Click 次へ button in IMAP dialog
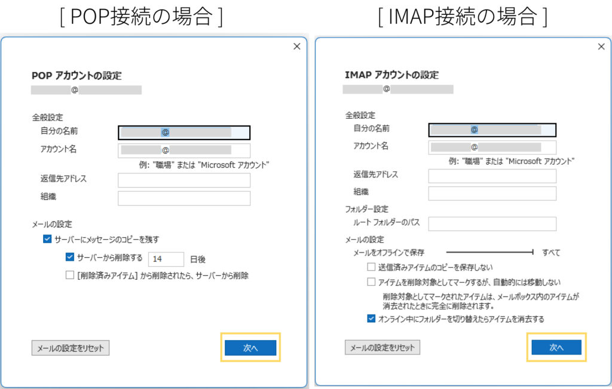Viewport: 612px width, 389px height. click(556, 347)
